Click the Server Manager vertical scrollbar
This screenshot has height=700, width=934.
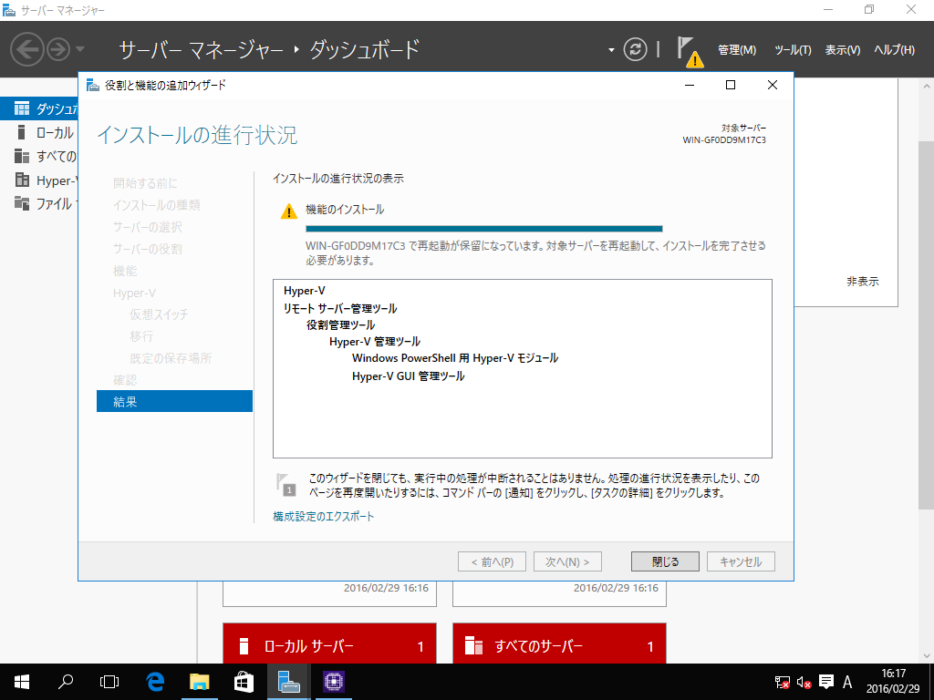(927, 324)
